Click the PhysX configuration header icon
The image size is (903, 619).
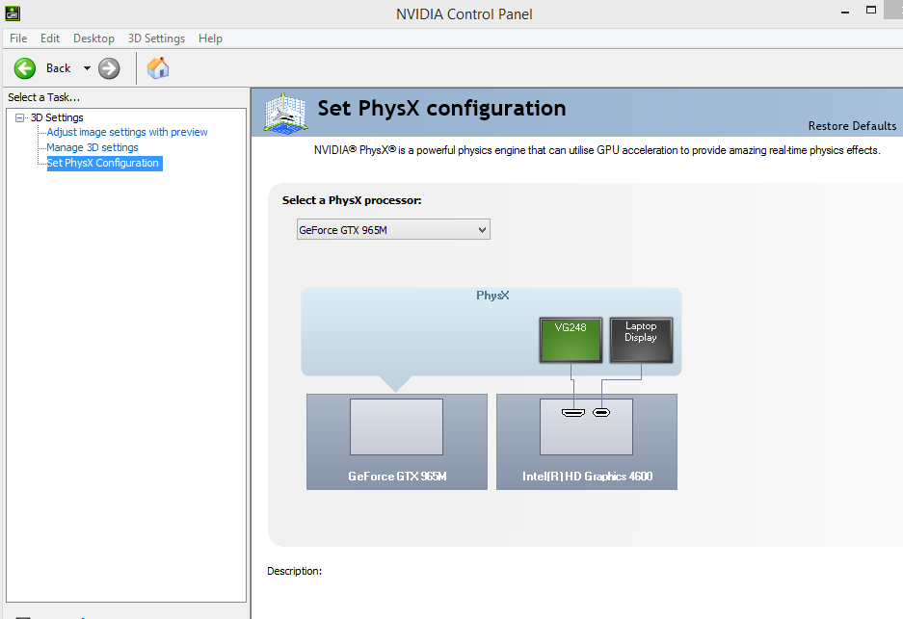coord(284,114)
